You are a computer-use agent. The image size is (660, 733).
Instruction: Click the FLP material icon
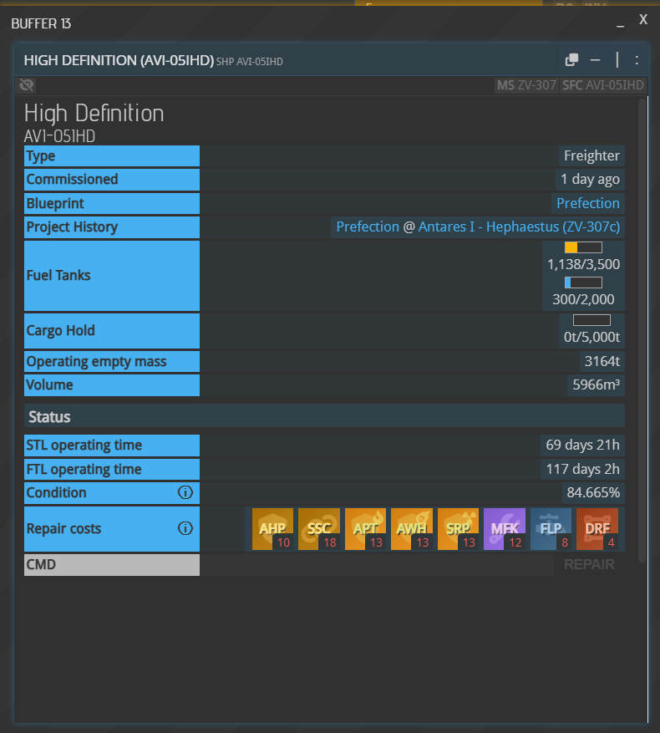pyautogui.click(x=551, y=528)
